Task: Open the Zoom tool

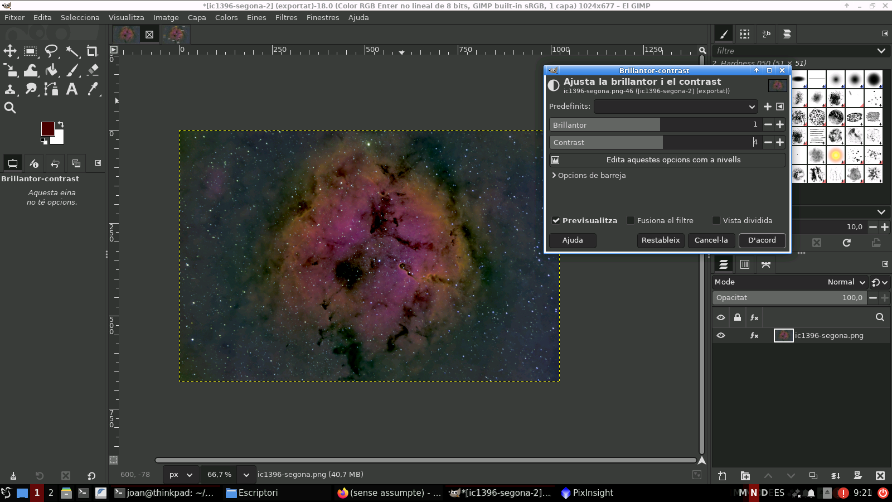Action: [x=10, y=108]
